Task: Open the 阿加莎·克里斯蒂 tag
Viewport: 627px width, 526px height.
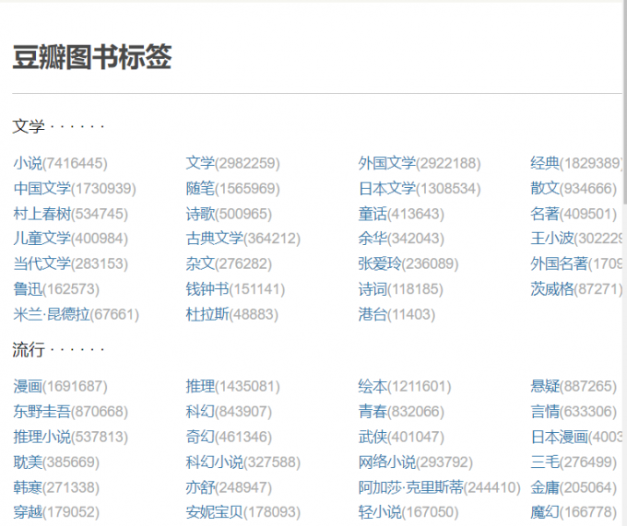Action: click(410, 487)
